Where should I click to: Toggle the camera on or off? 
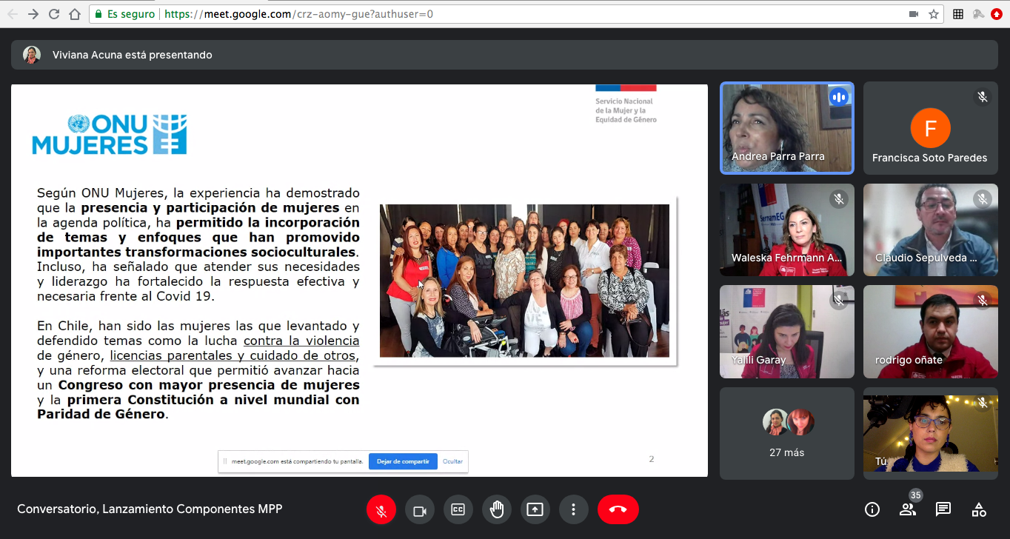(x=420, y=509)
